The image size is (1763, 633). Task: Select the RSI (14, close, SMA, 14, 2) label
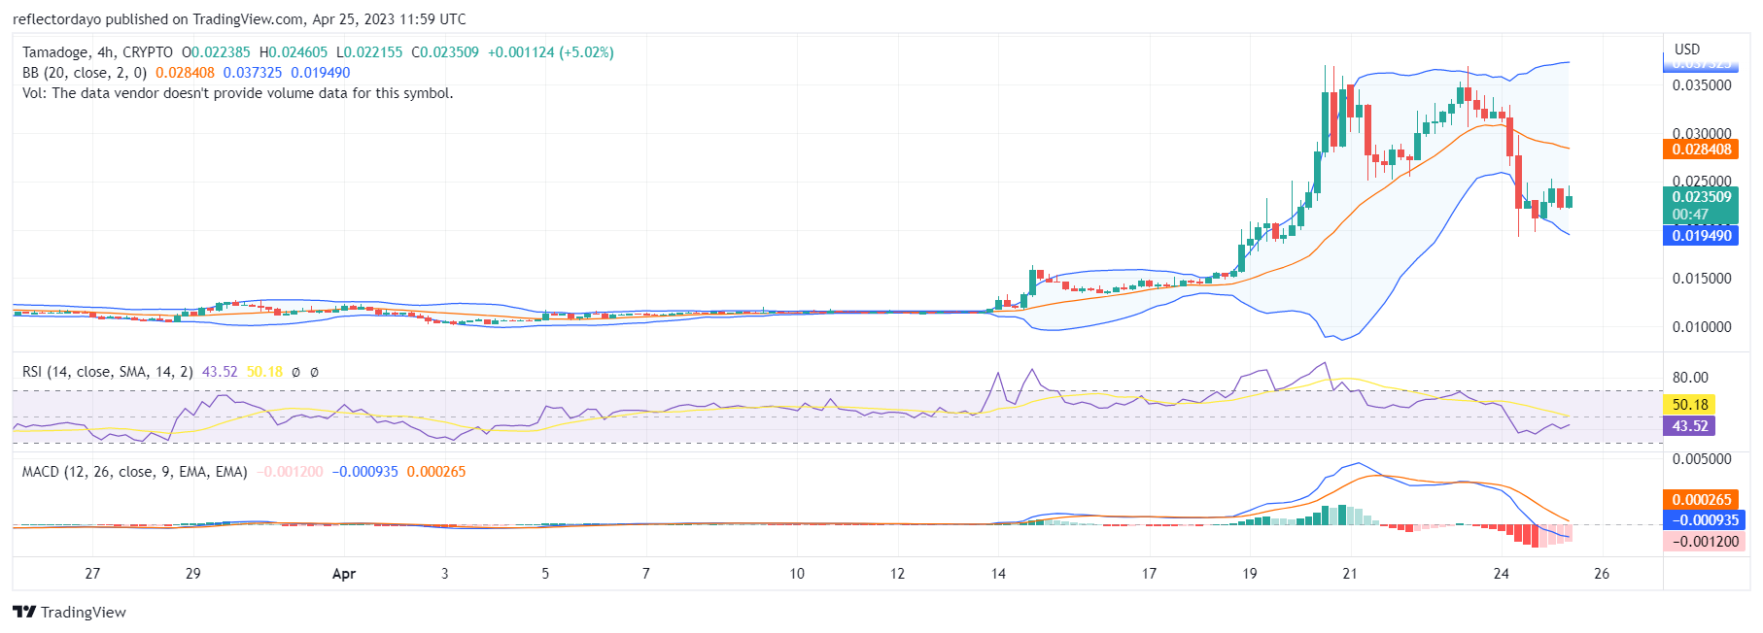tap(107, 372)
